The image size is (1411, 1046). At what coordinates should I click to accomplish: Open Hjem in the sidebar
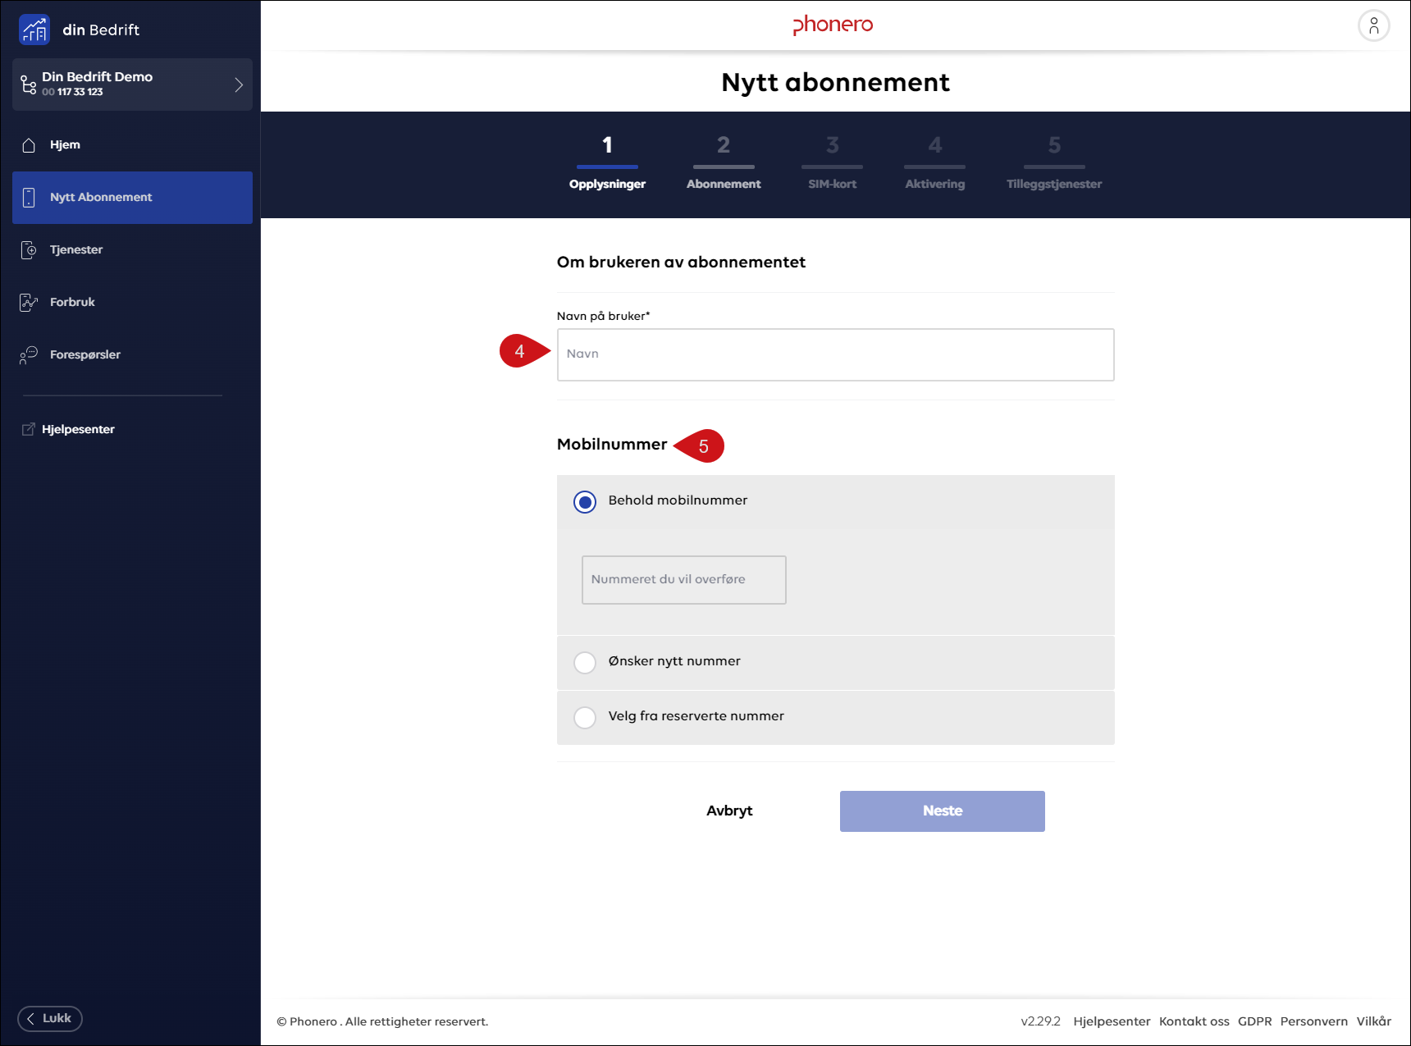click(132, 145)
